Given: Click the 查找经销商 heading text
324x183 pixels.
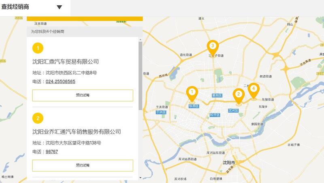Looking at the screenshot, I should pyautogui.click(x=15, y=7).
